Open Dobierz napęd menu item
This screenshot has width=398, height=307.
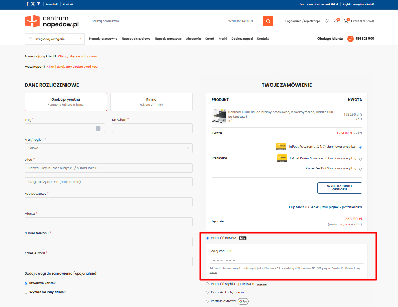tap(242, 39)
